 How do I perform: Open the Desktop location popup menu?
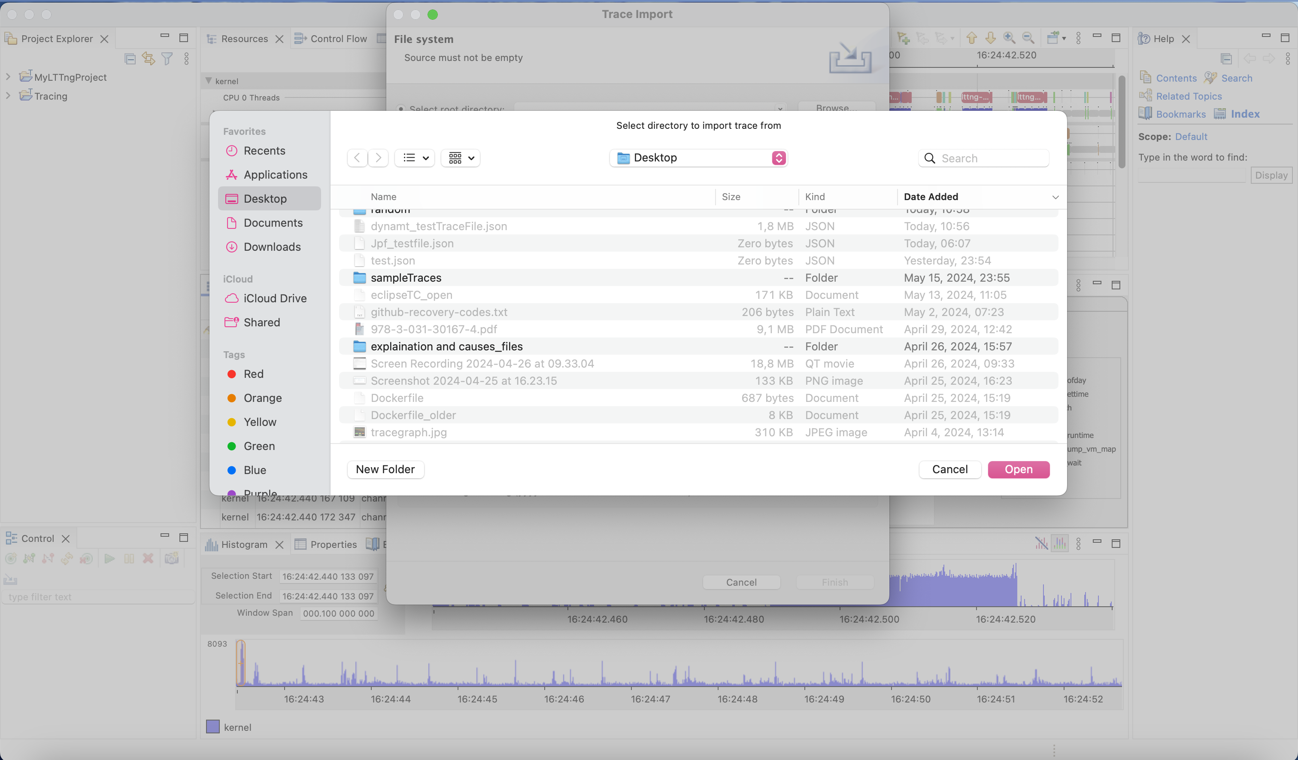698,158
